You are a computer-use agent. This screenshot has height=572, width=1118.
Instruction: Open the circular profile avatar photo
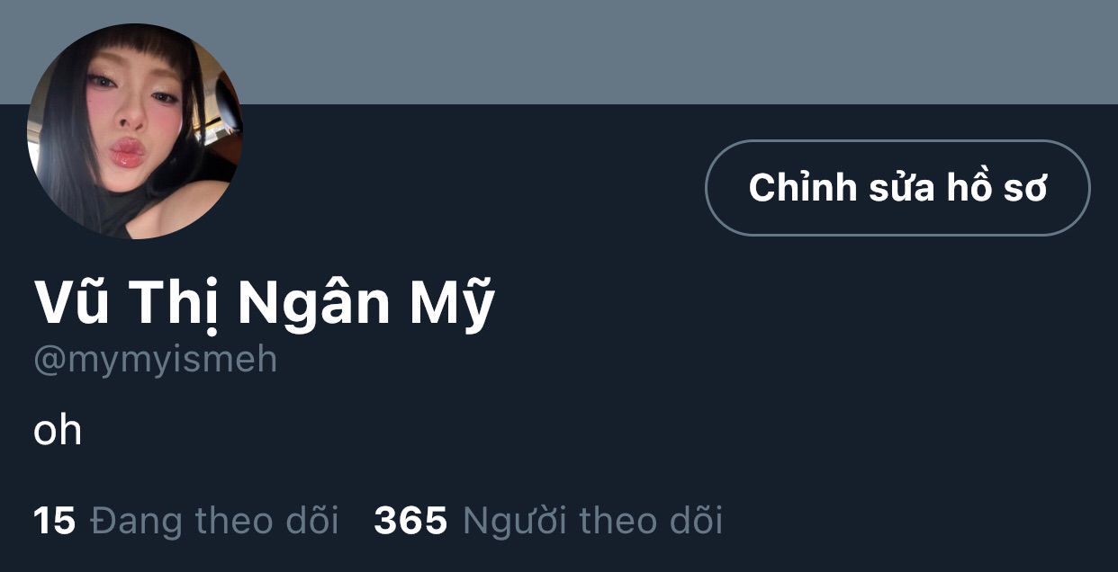[x=135, y=131]
